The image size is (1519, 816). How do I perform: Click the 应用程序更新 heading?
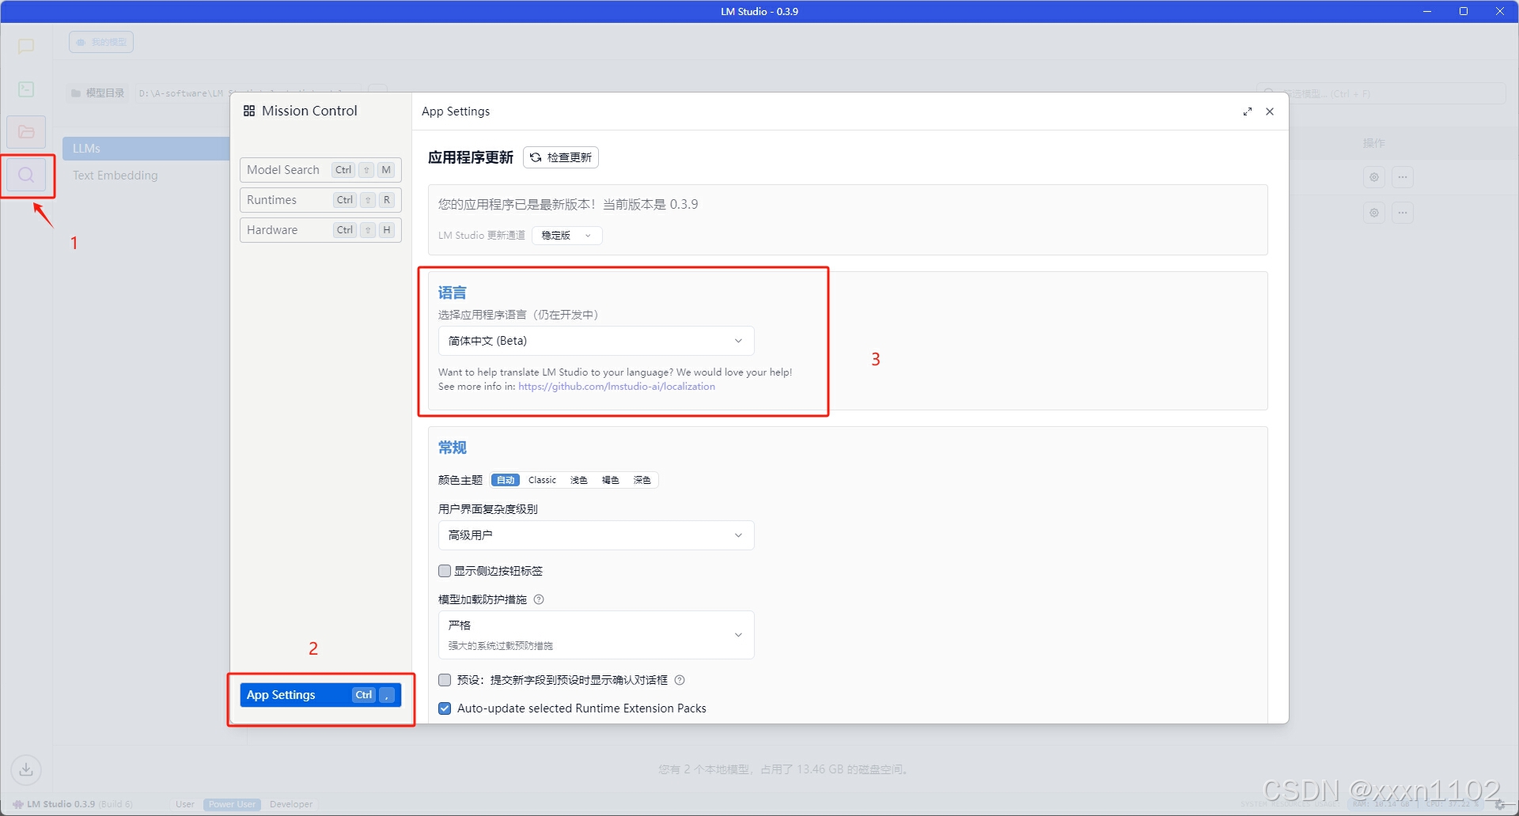point(471,157)
